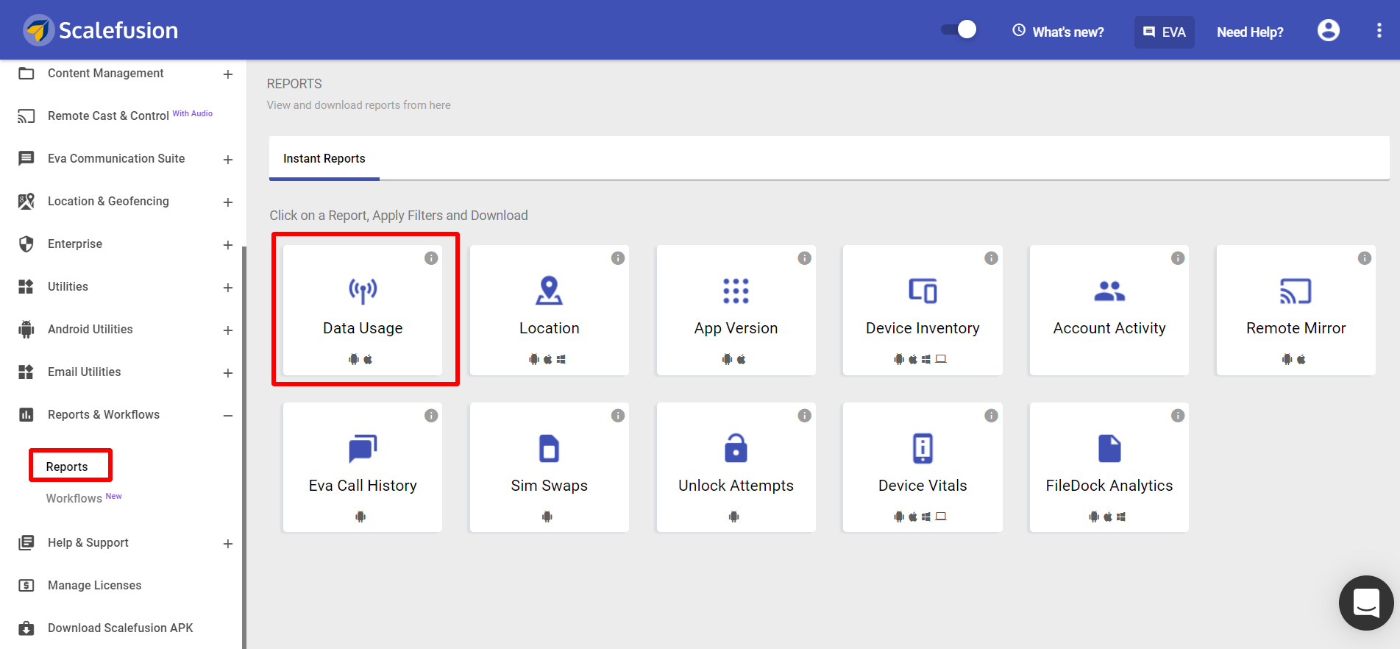
Task: Expand the Utilities section
Action: [x=228, y=288]
